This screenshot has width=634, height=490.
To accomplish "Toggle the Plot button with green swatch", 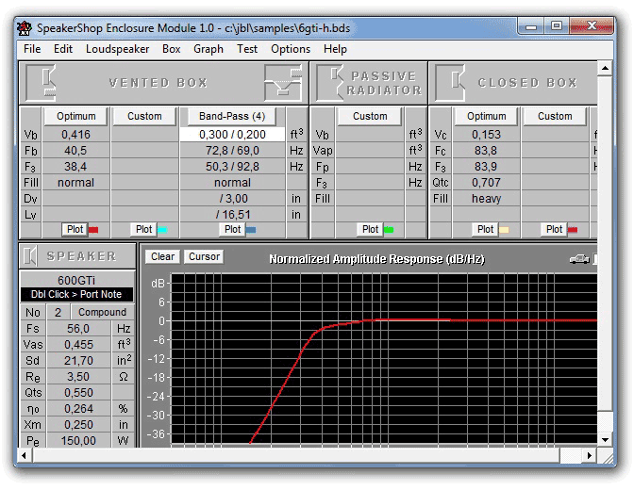I will (370, 229).
